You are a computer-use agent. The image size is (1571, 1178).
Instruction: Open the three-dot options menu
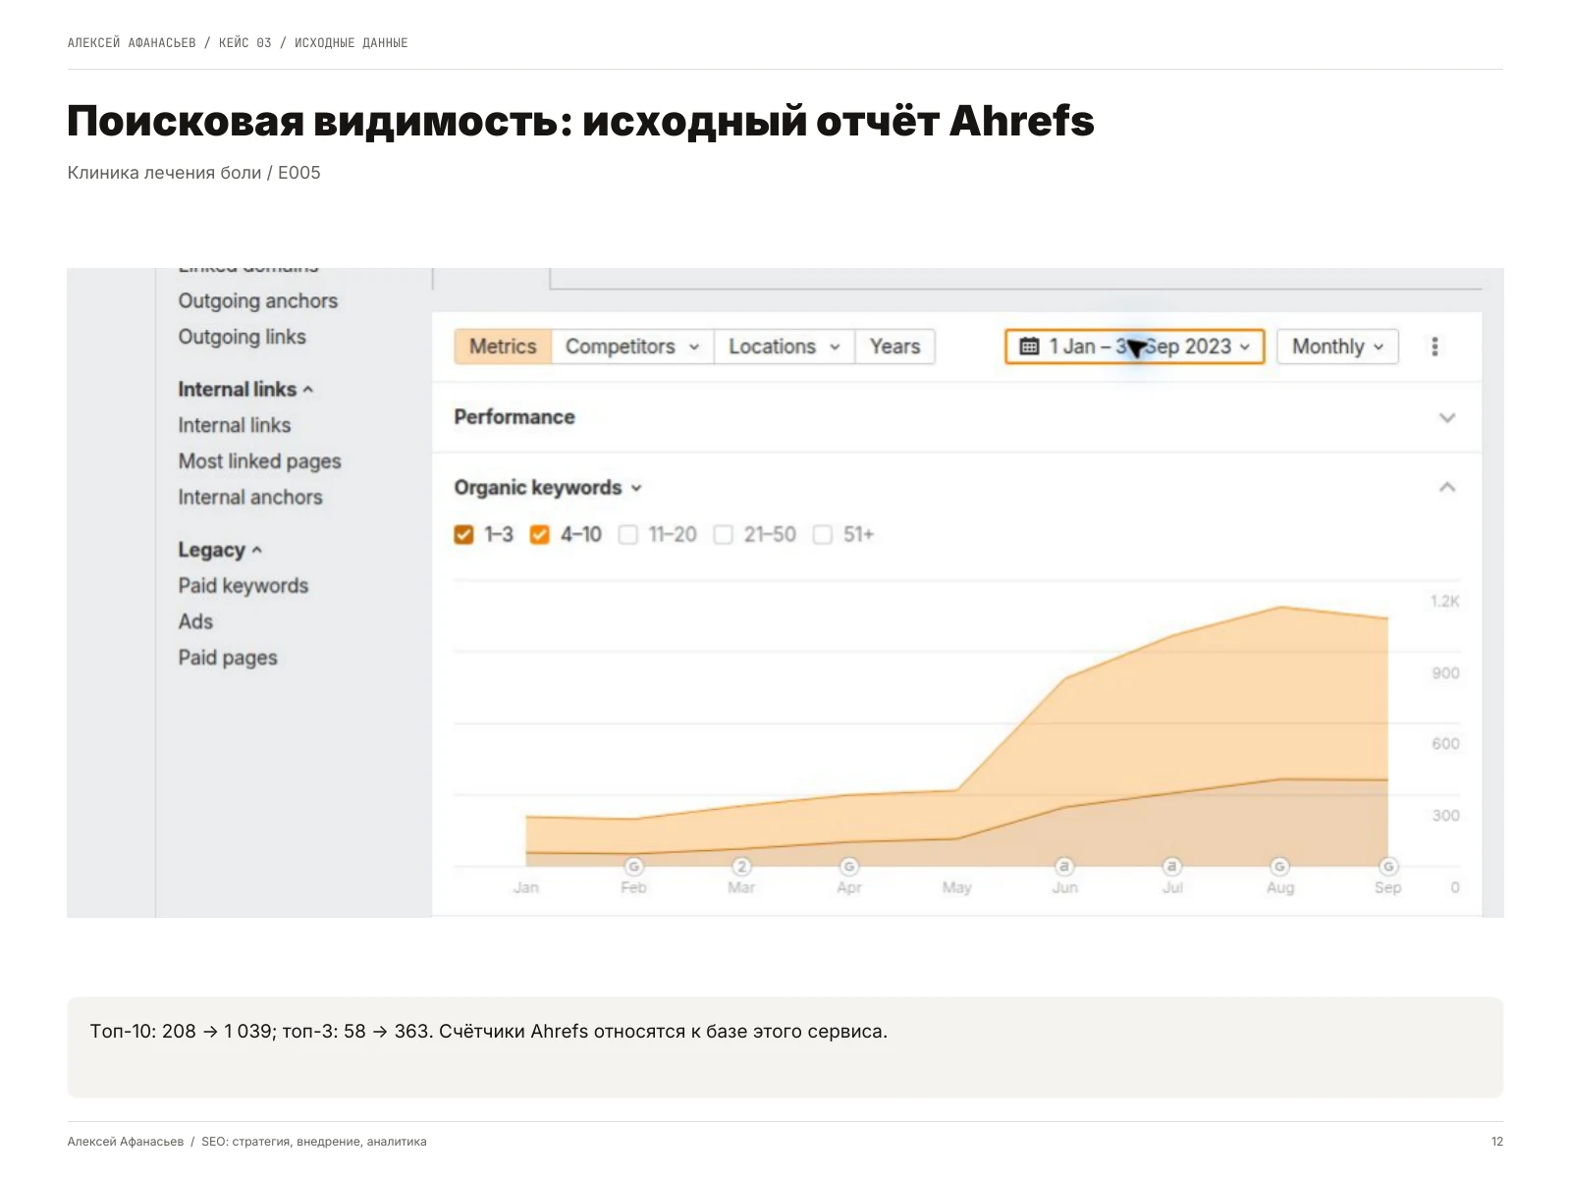[x=1435, y=347]
